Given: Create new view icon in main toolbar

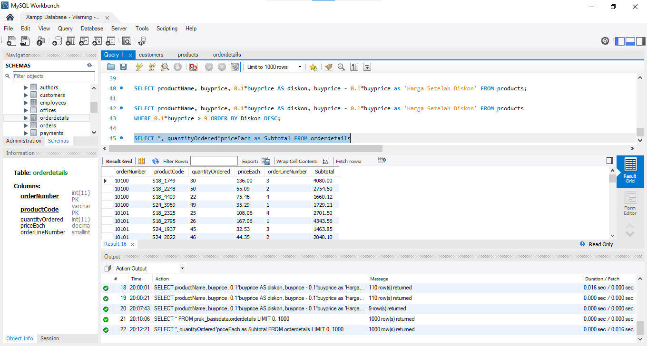Looking at the screenshot, I should 84,41.
